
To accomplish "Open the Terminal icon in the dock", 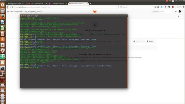I will pos(3,68).
